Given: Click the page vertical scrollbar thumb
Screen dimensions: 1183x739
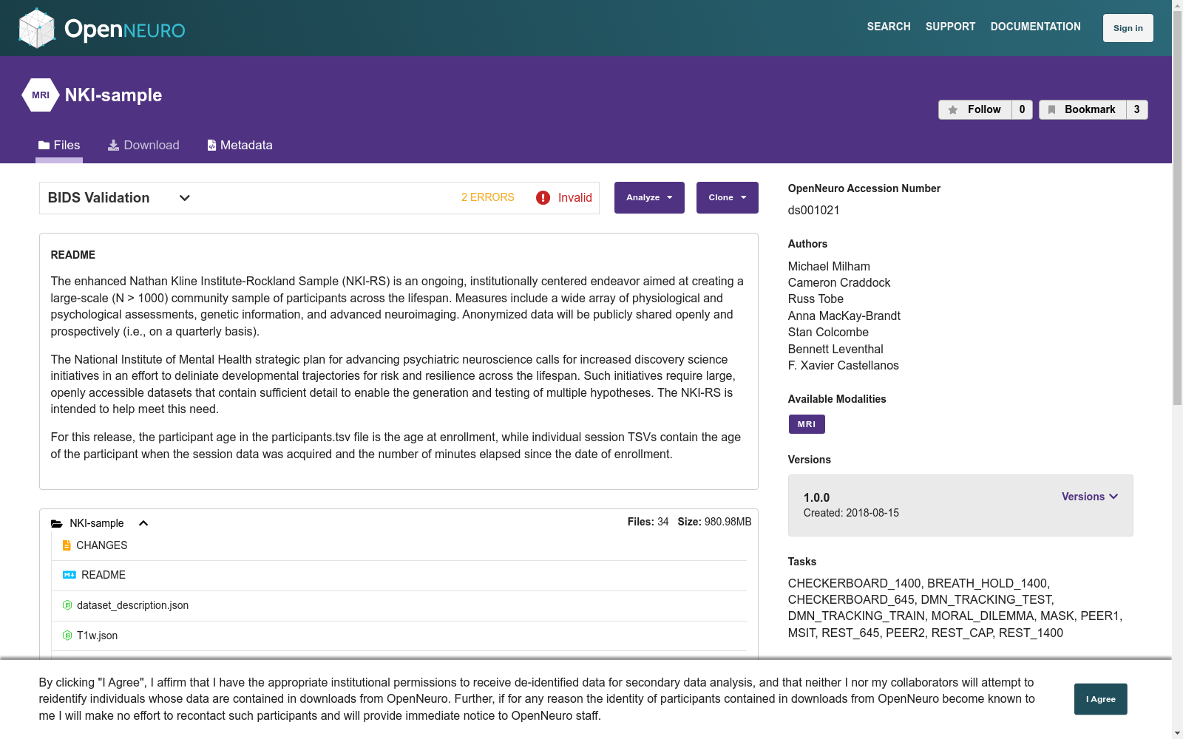Looking at the screenshot, I should point(1177,208).
